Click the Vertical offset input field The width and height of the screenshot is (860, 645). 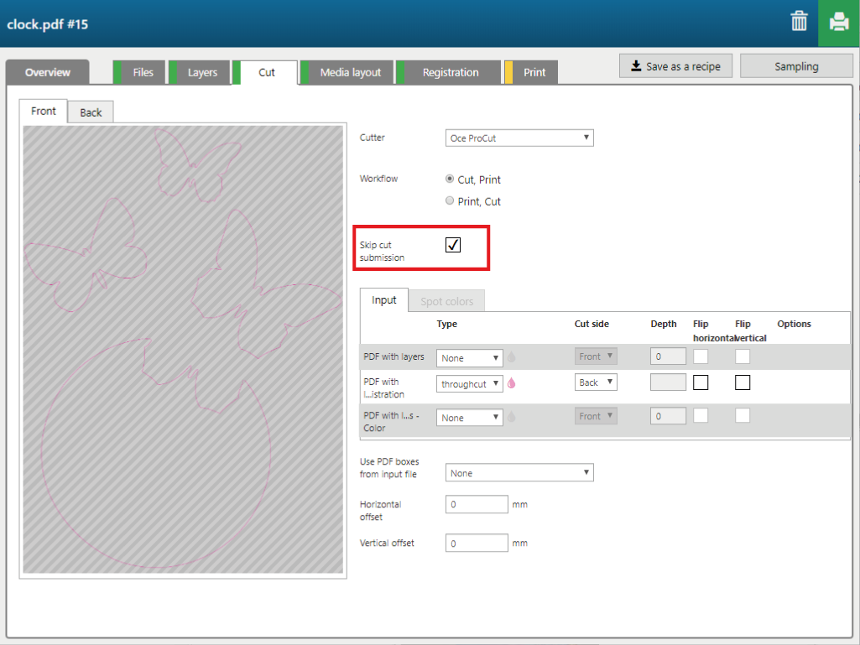(477, 544)
